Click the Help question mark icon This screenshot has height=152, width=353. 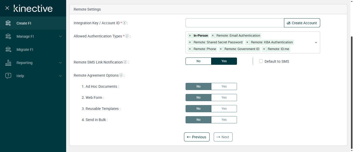click(8, 76)
